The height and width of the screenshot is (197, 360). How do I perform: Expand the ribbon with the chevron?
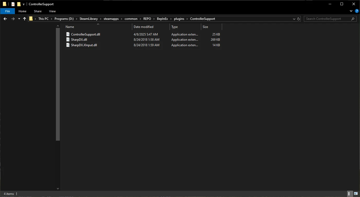click(351, 11)
